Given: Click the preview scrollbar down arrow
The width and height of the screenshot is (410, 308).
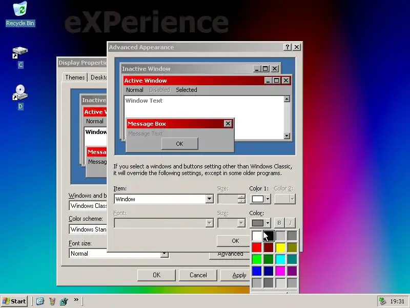Looking at the screenshot, I should (287, 136).
